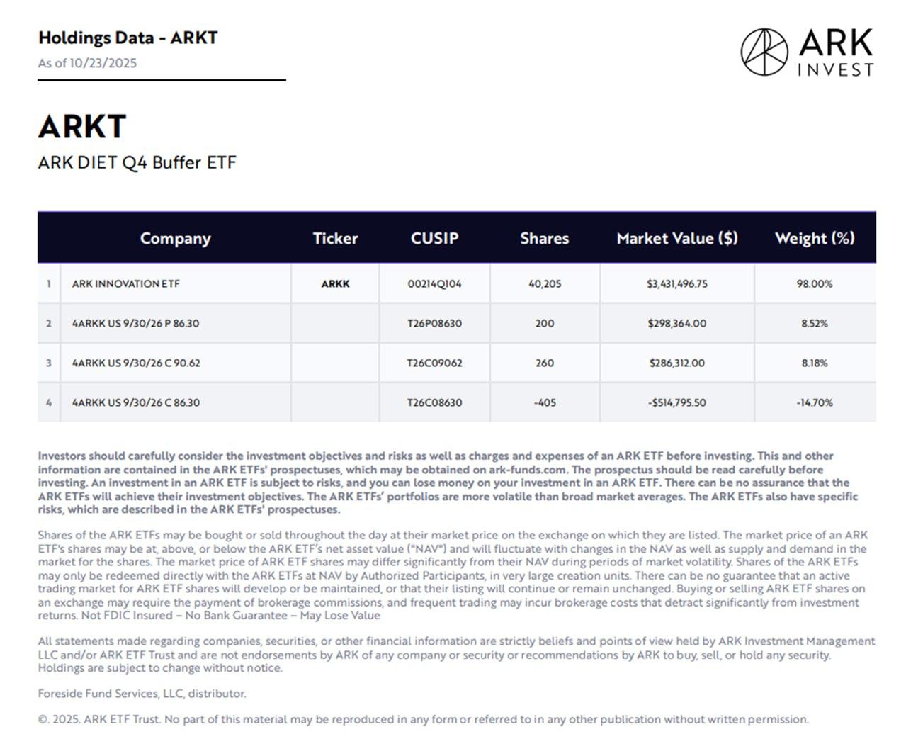Viewport: 906px width, 739px height.
Task: Click the Company column header
Action: tap(175, 238)
